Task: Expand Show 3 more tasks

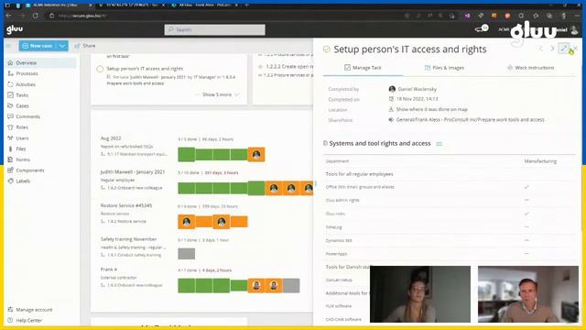Action: click(x=221, y=94)
